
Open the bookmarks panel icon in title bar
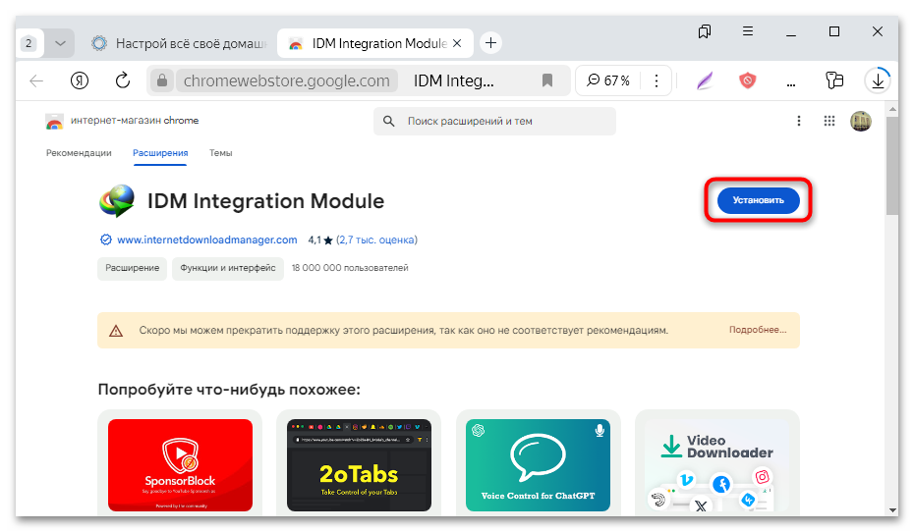click(x=705, y=31)
